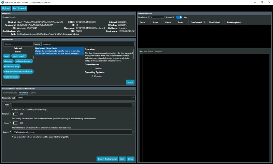Viewport: 273px width, 164px height.
Task: Open the Command Editor tab
Action: pos(10,93)
